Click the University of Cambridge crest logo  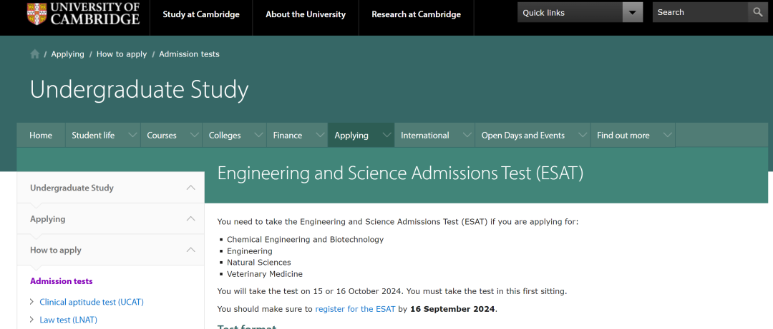[x=37, y=14]
